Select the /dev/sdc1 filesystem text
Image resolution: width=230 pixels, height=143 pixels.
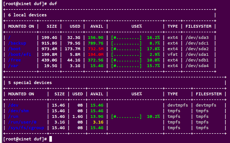pyautogui.click(x=197, y=43)
